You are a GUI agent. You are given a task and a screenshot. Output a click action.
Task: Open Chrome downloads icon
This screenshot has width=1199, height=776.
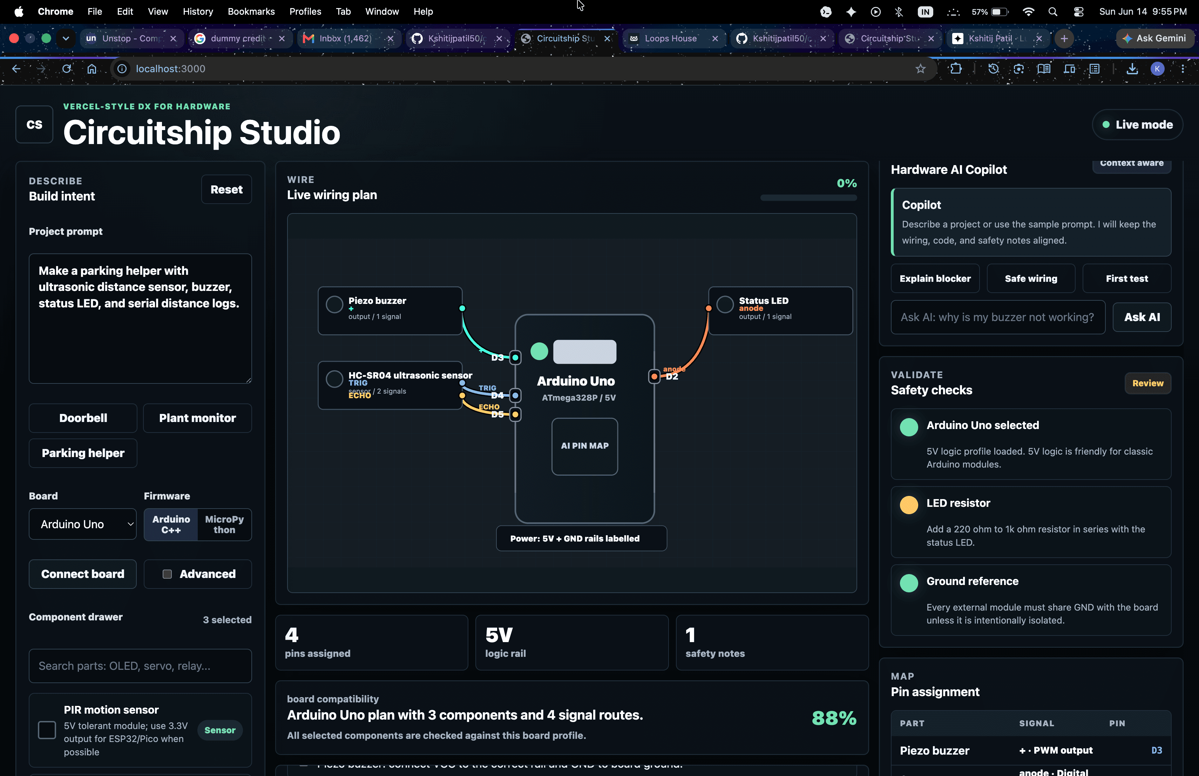click(x=1132, y=68)
